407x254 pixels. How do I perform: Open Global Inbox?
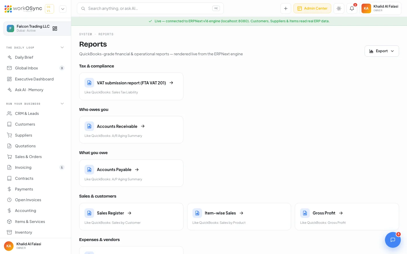tap(36, 68)
